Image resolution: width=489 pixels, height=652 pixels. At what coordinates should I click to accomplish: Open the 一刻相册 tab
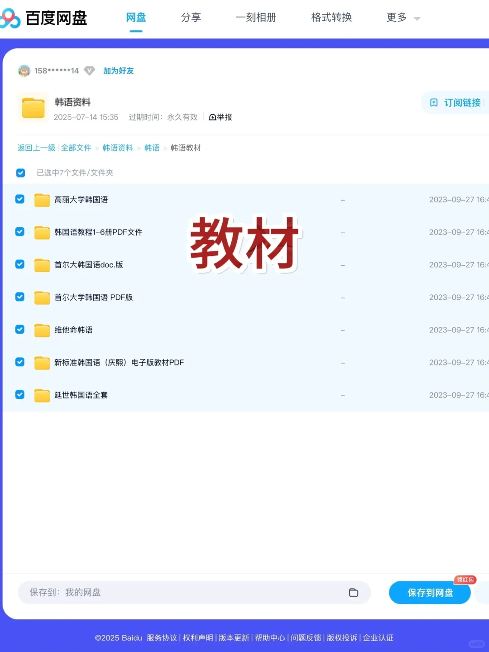pos(256,17)
